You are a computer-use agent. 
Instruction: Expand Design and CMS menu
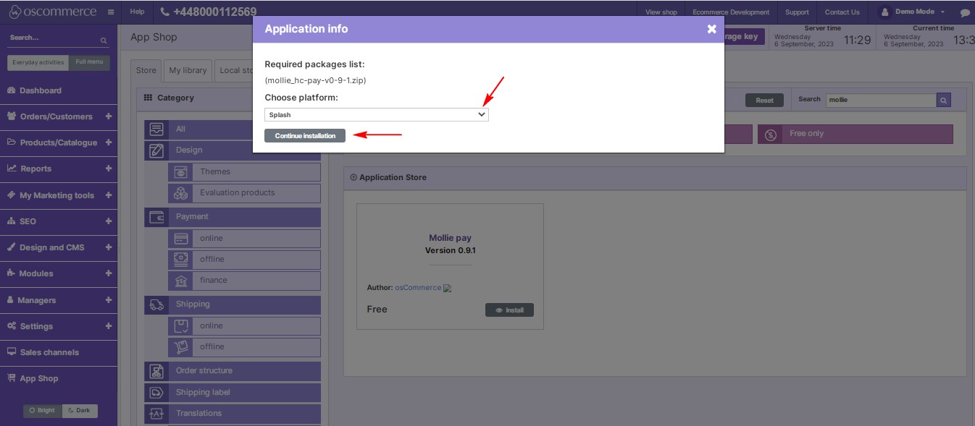coord(109,247)
